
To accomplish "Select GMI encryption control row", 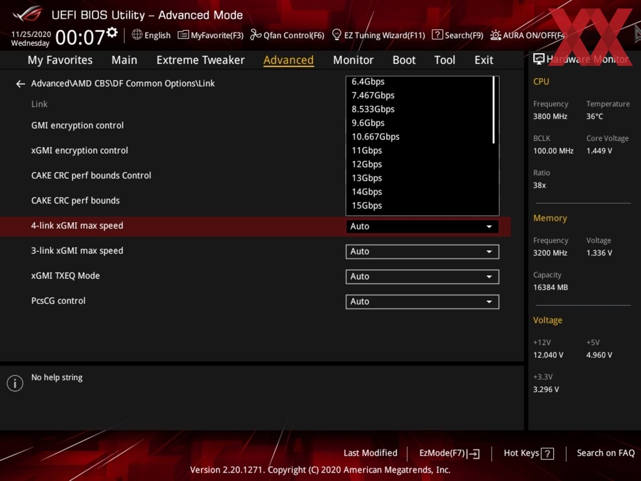I will [x=255, y=126].
